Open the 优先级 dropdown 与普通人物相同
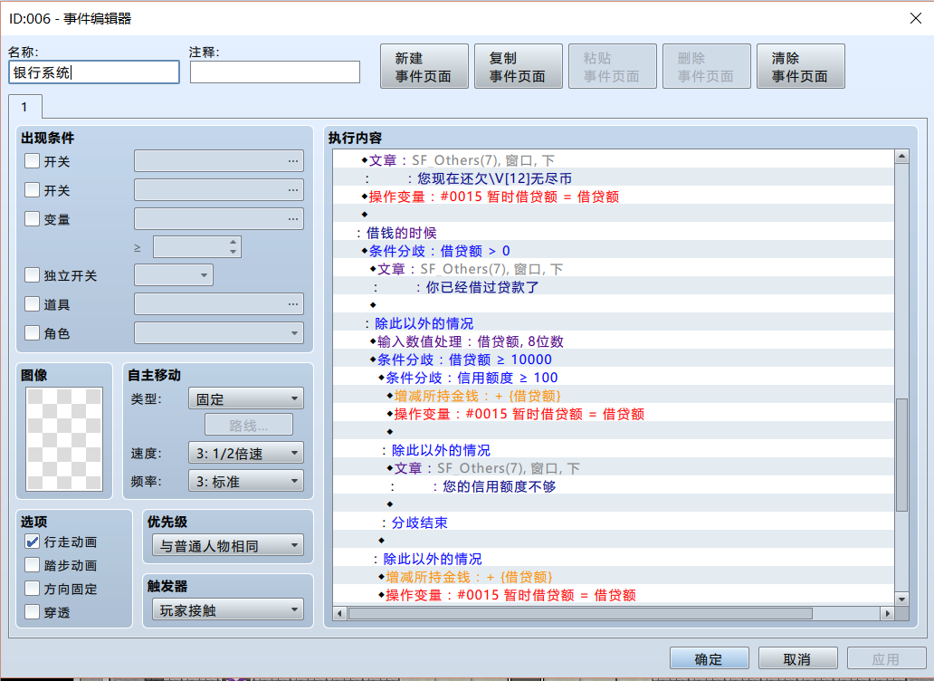934x681 pixels. pos(227,545)
